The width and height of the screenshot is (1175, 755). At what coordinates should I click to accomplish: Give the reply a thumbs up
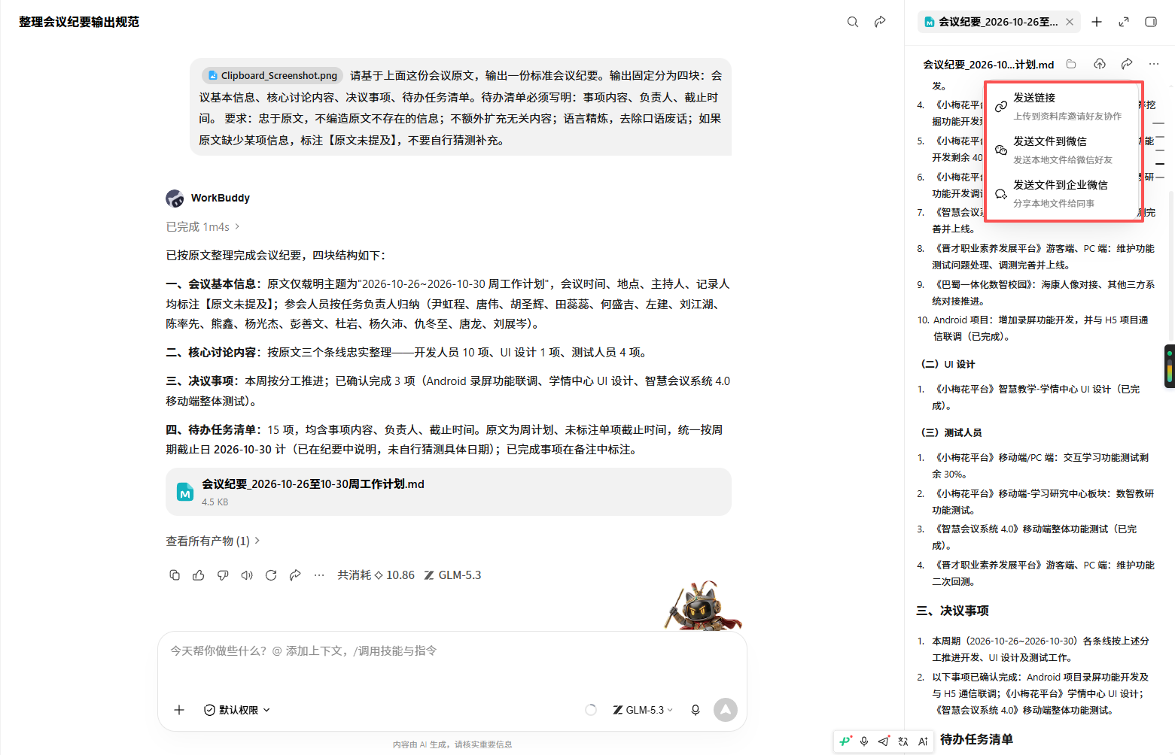pos(199,575)
